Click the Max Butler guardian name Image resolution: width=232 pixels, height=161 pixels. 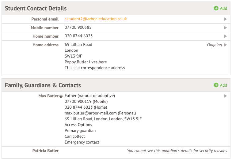point(48,96)
